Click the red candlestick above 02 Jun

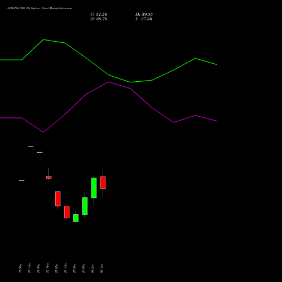103,183
